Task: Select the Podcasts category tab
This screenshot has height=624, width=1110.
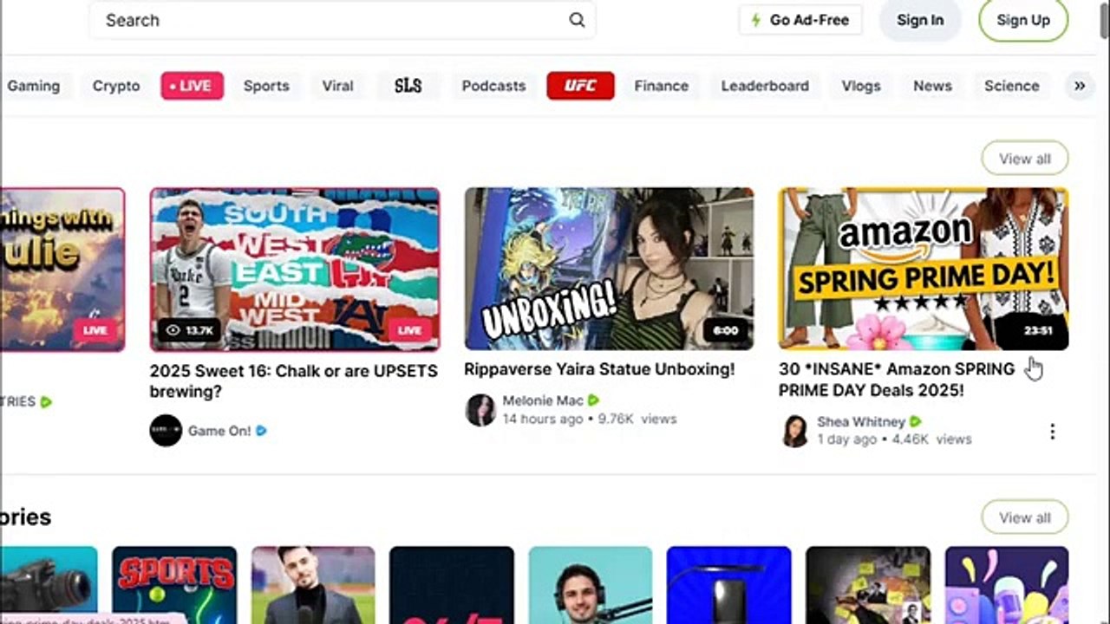Action: point(493,86)
